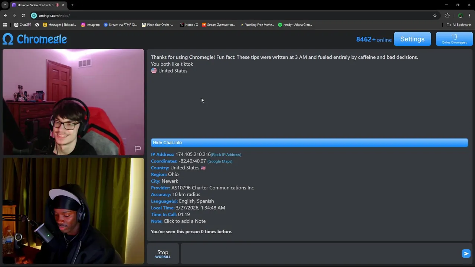Screen dimensions: 475x267
Task: Stop the current chat
Action: coord(163,254)
